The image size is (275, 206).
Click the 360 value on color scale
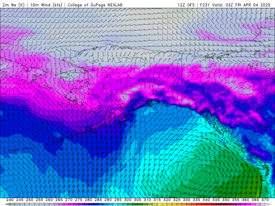point(245,200)
